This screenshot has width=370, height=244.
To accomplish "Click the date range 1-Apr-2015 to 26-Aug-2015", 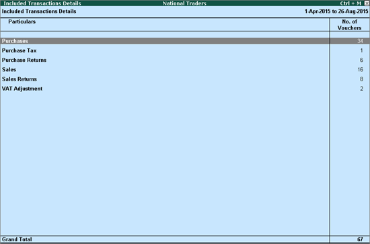I will [336, 11].
